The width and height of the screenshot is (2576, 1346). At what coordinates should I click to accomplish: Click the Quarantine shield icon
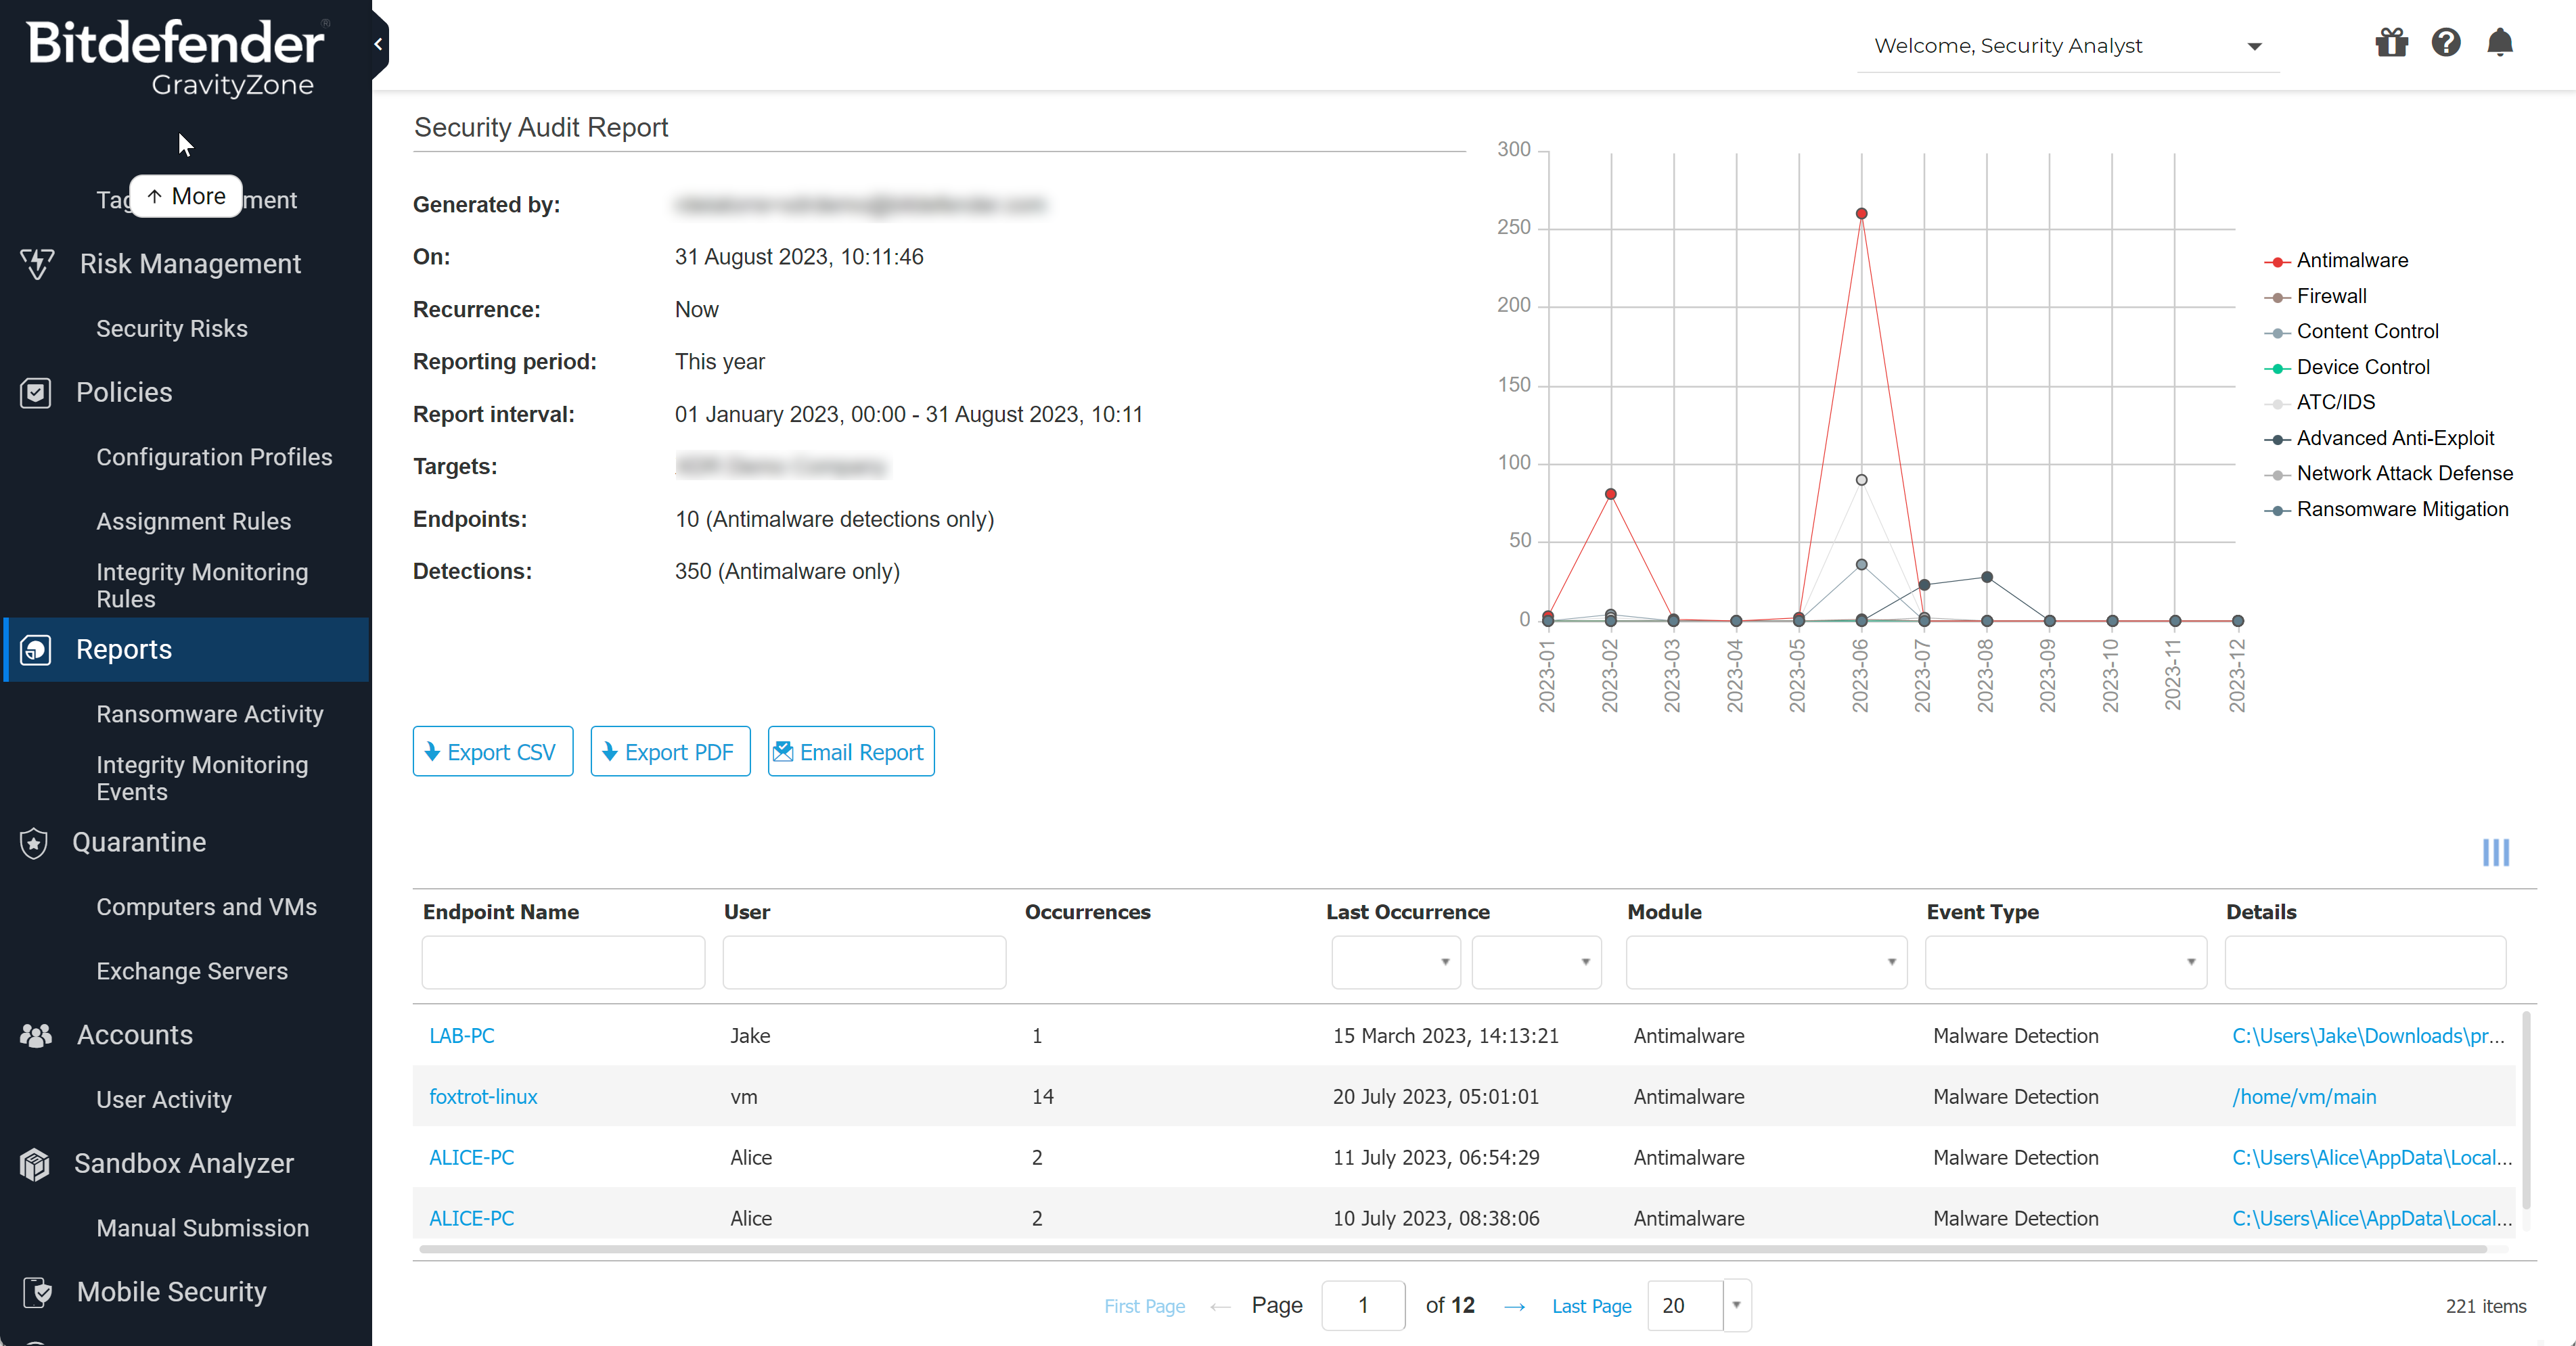click(34, 842)
